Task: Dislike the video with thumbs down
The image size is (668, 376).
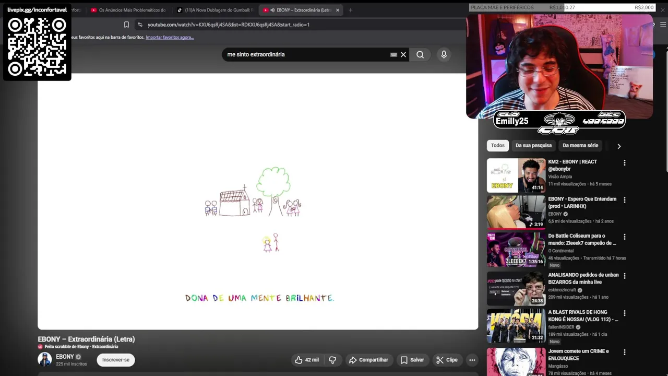Action: click(x=332, y=360)
